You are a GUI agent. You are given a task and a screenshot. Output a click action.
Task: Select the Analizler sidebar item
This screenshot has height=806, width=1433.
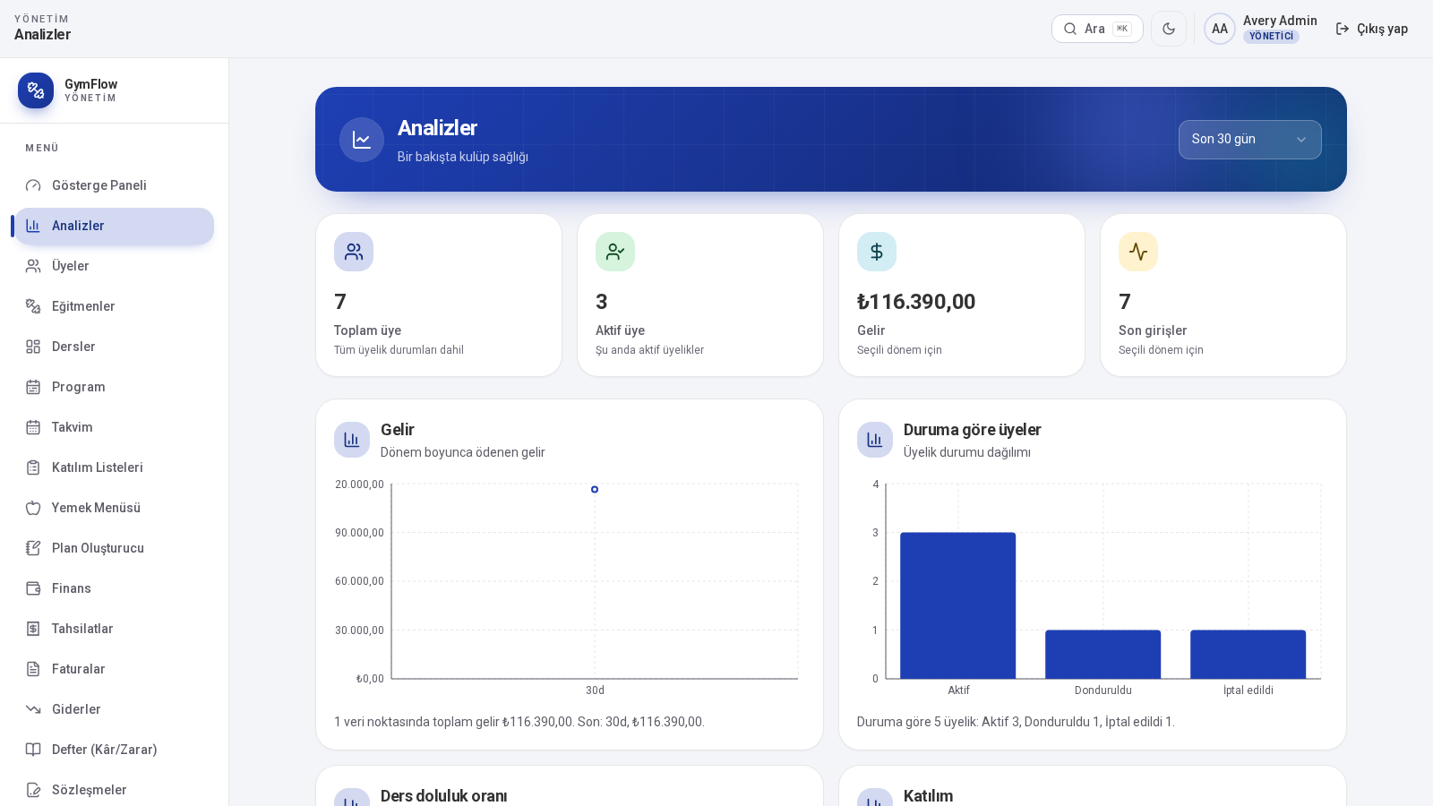point(115,226)
